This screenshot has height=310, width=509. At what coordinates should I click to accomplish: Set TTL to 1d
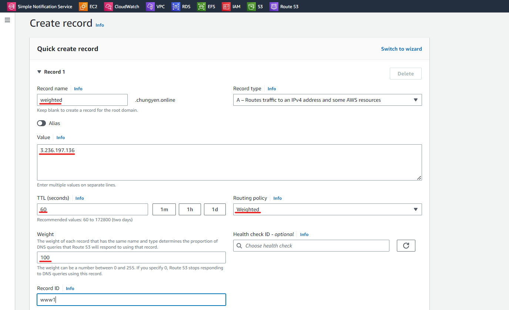tap(215, 209)
